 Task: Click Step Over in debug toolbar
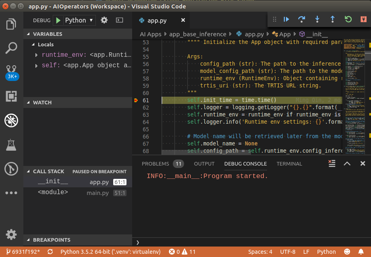301,19
